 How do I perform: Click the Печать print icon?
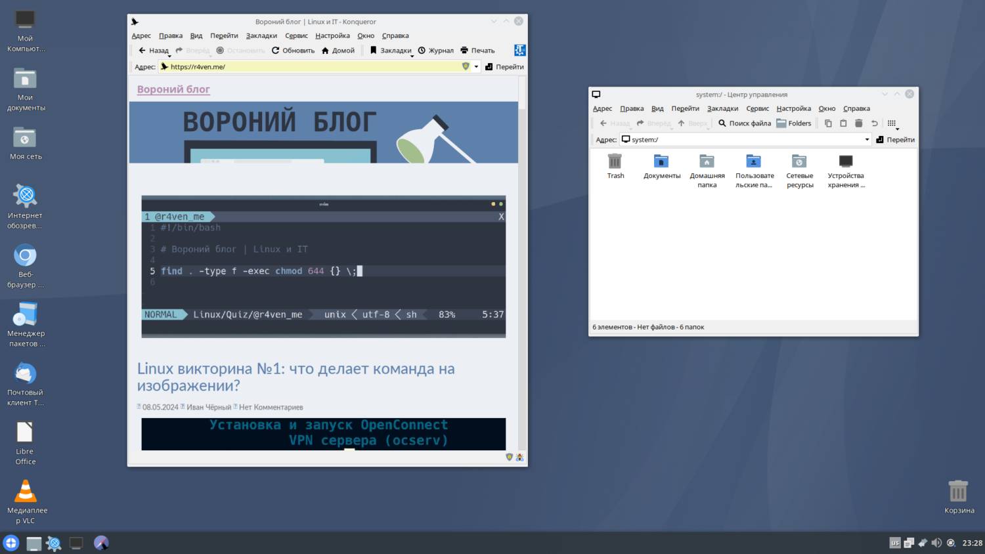click(464, 51)
